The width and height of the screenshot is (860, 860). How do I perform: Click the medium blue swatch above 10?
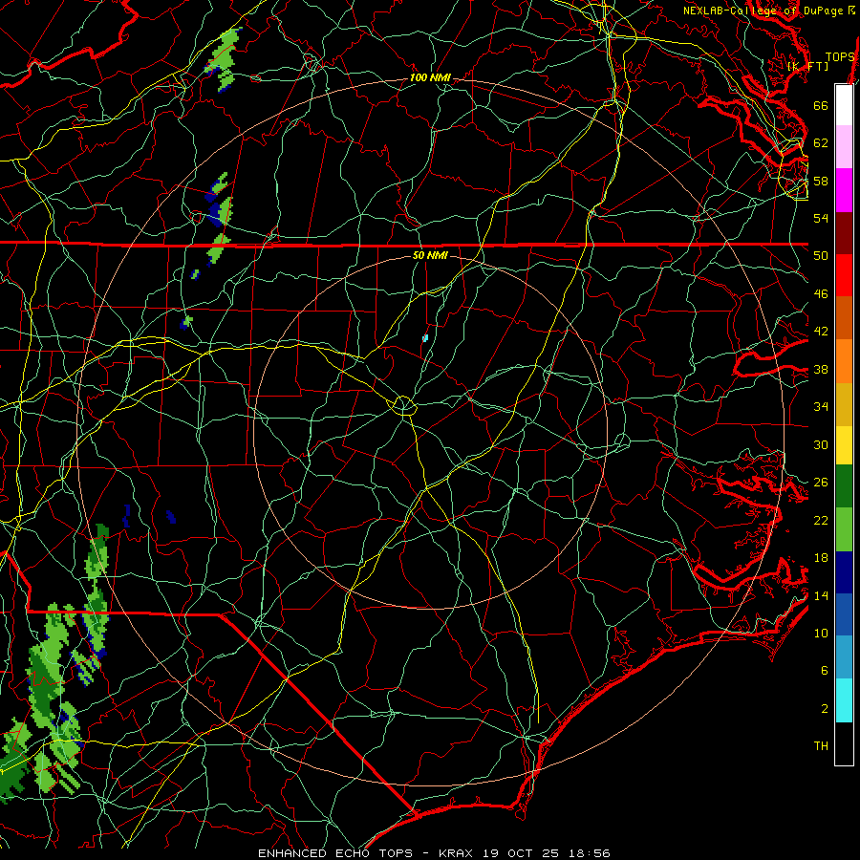point(844,614)
